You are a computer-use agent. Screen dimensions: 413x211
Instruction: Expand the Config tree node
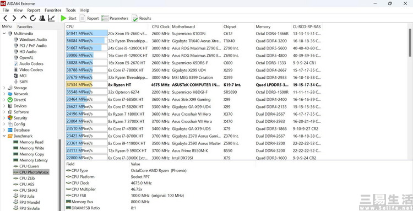click(4, 124)
